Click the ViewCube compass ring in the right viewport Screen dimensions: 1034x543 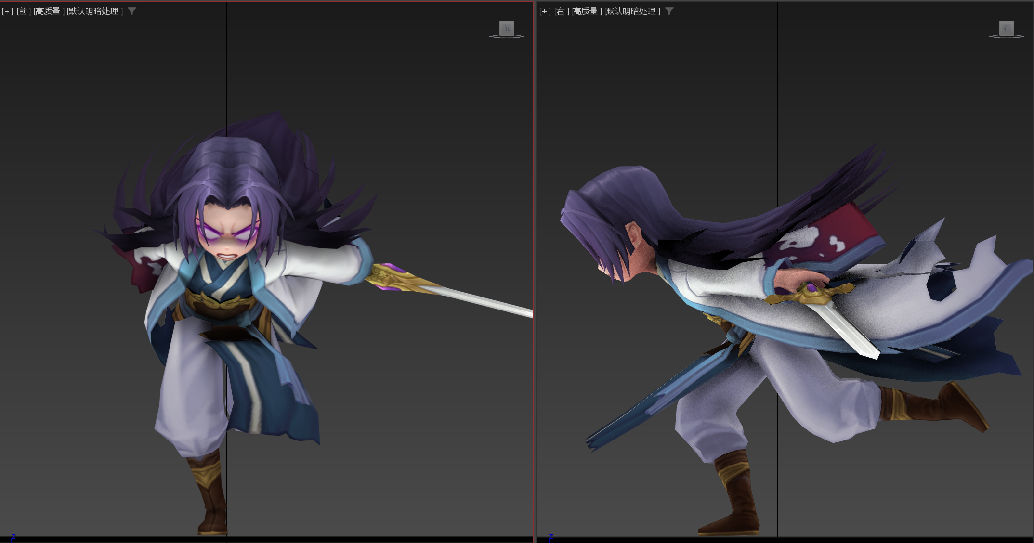(x=1006, y=36)
